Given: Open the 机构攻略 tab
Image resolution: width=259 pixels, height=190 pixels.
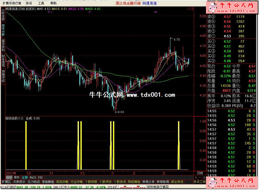Looking at the screenshot, I should click(x=62, y=182).
